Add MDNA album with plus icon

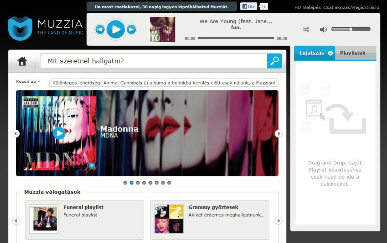click(92, 165)
